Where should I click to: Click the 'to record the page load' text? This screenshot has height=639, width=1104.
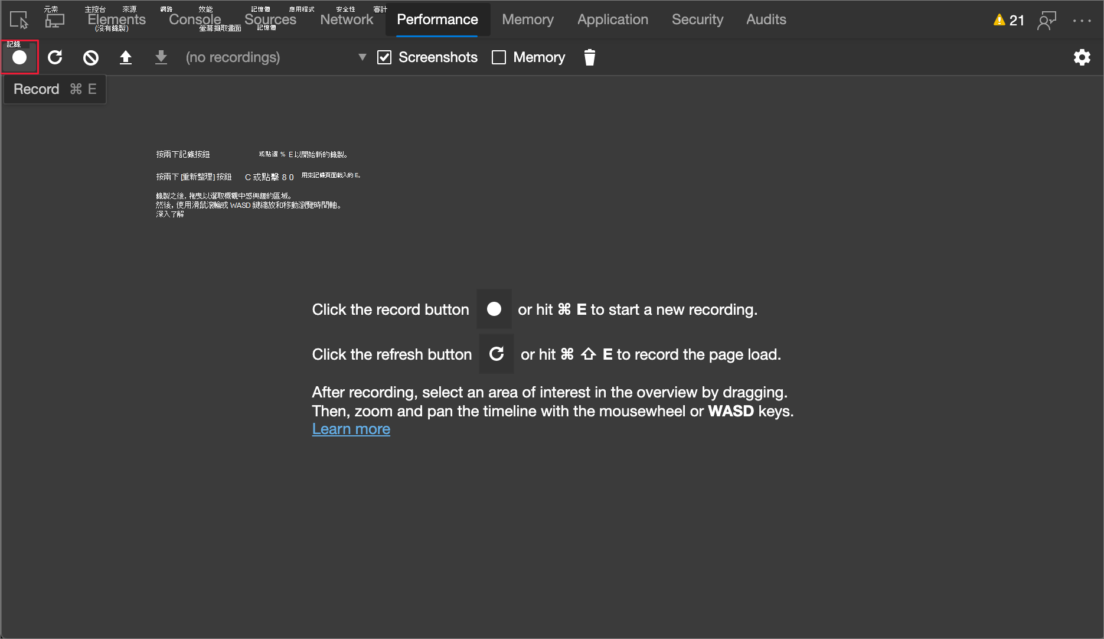[x=699, y=354]
